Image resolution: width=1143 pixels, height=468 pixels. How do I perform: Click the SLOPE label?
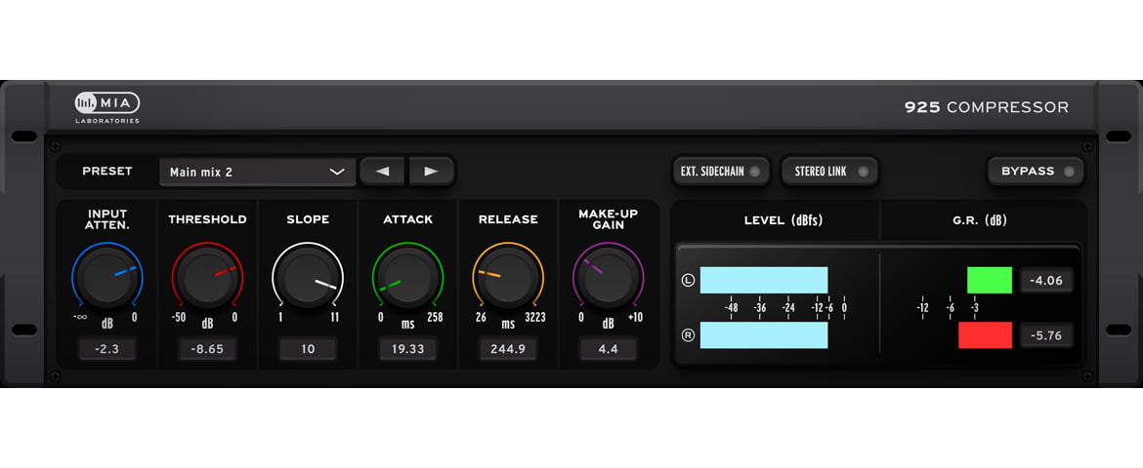(308, 219)
